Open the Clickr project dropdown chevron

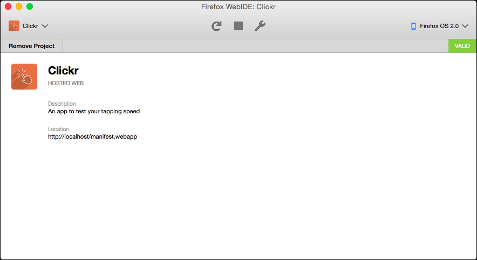[x=45, y=26]
